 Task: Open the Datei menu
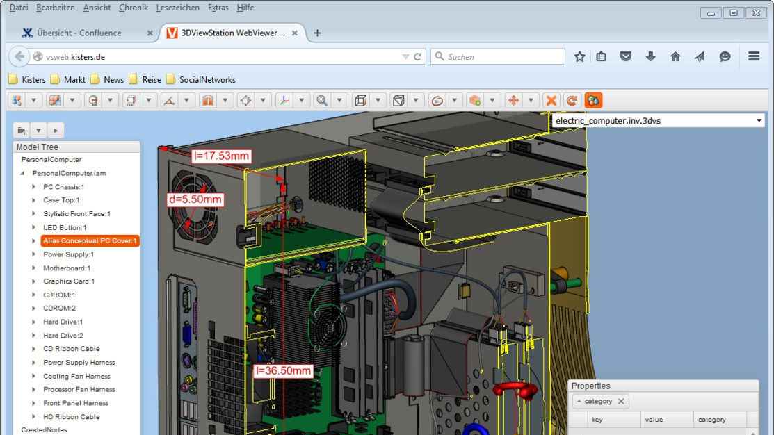(19, 8)
